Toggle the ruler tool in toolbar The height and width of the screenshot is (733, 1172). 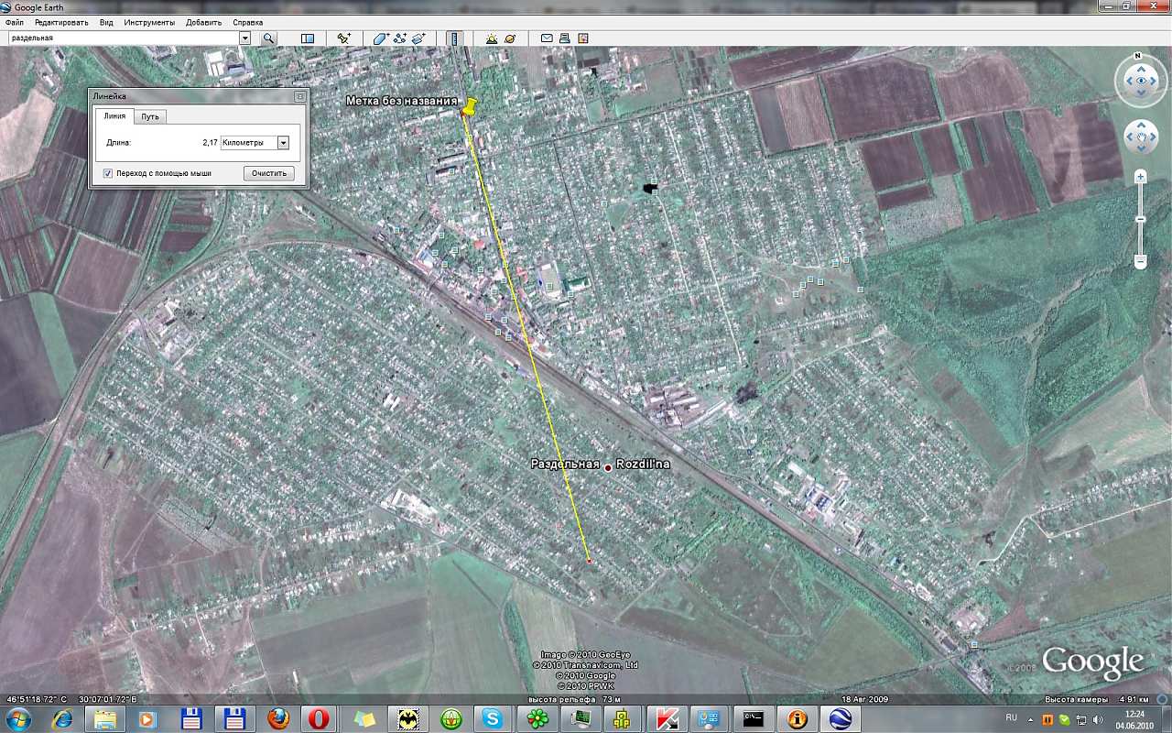pos(455,38)
